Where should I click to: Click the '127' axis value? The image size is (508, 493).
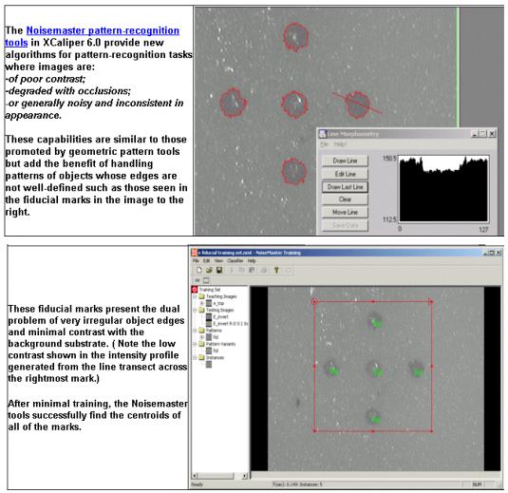483,230
